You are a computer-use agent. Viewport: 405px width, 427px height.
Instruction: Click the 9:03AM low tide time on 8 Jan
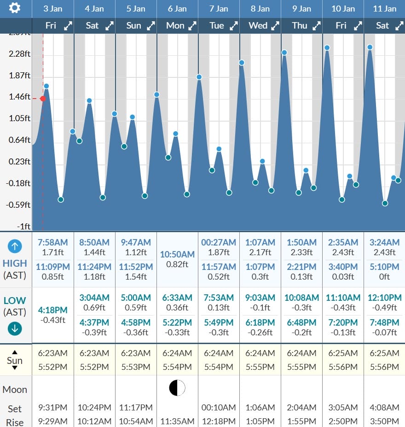point(260,298)
